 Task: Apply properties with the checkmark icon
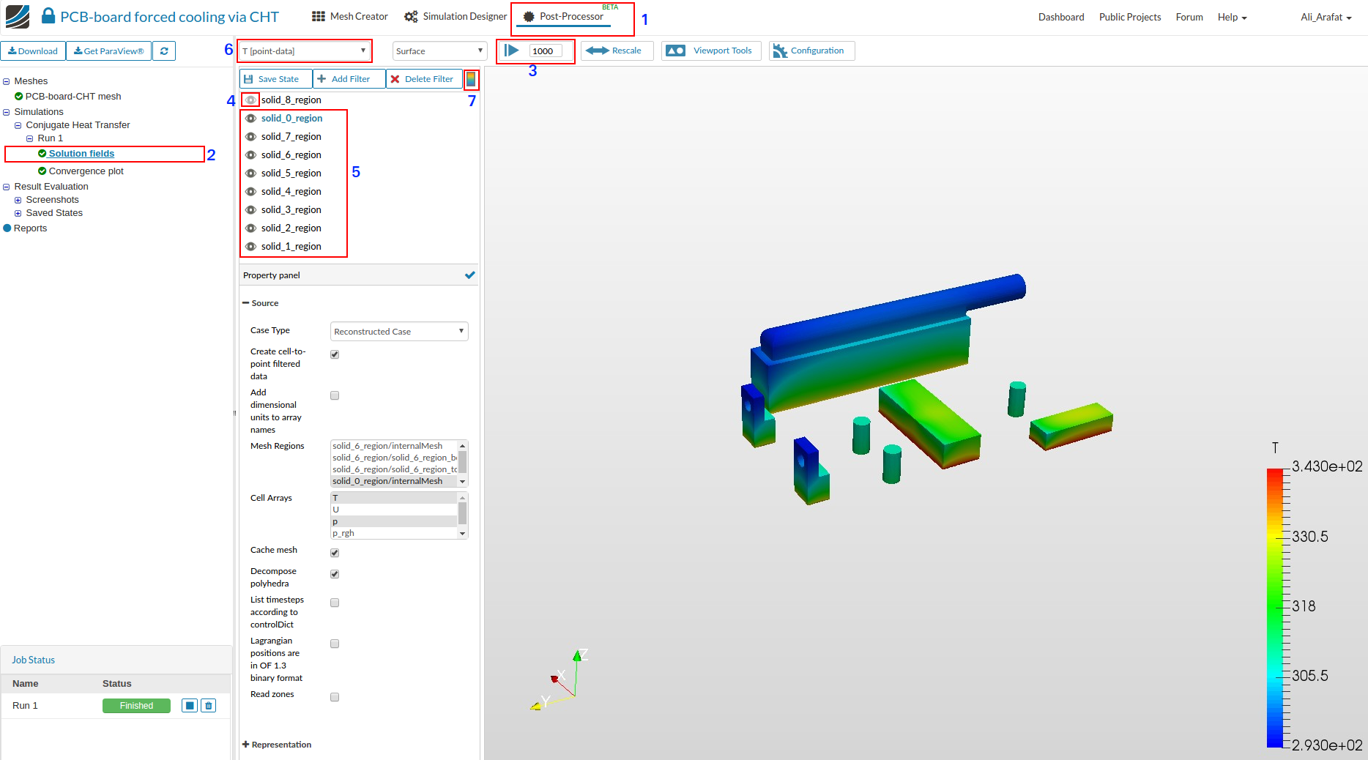[469, 275]
